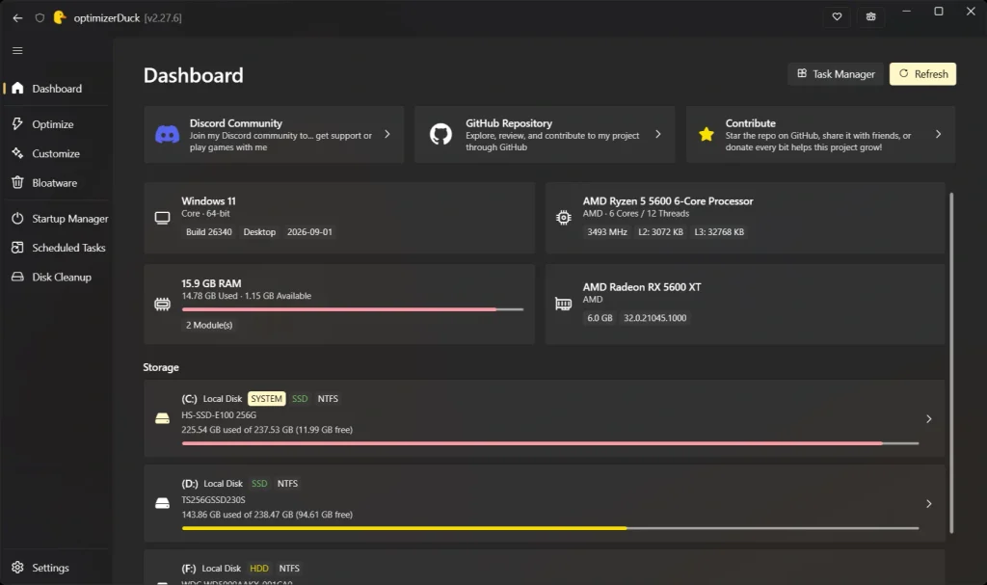Click the 6.0 GB GPU memory tag
The width and height of the screenshot is (987, 585).
pos(600,318)
